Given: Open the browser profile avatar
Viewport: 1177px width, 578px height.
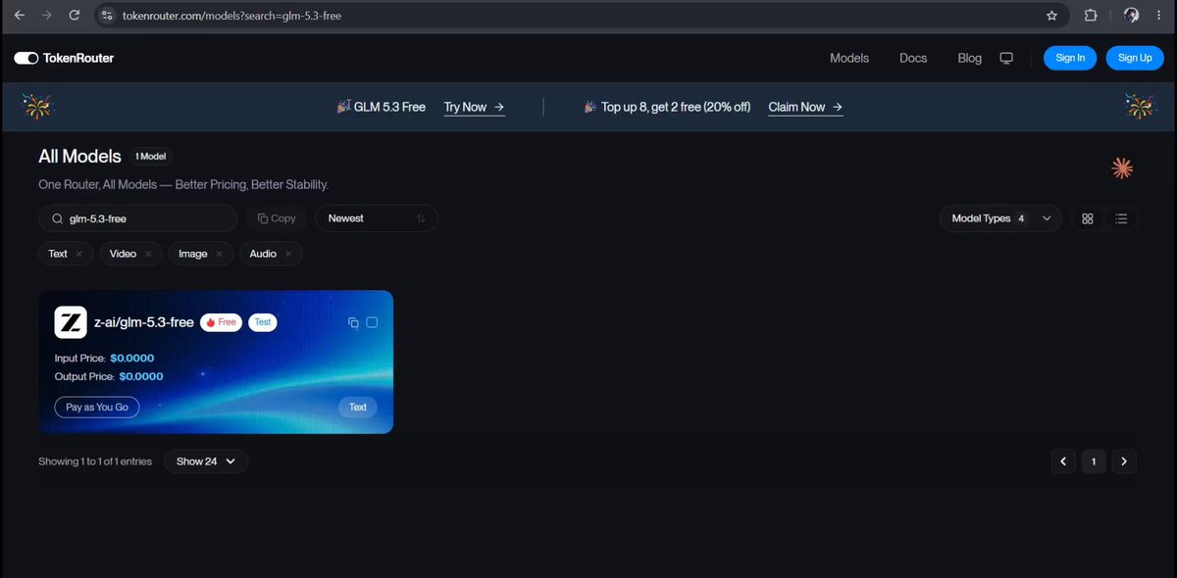Looking at the screenshot, I should click(1131, 16).
